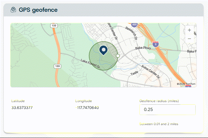Click the 'Between 0.01 and 2 miles' hint
The image size is (208, 138).
tap(159, 124)
